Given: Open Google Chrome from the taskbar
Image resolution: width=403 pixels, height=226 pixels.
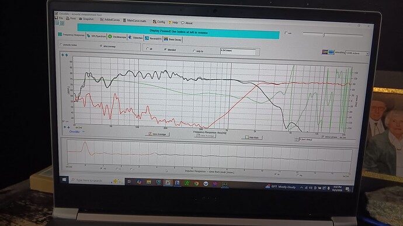Looking at the screenshot, I should pos(196,183).
